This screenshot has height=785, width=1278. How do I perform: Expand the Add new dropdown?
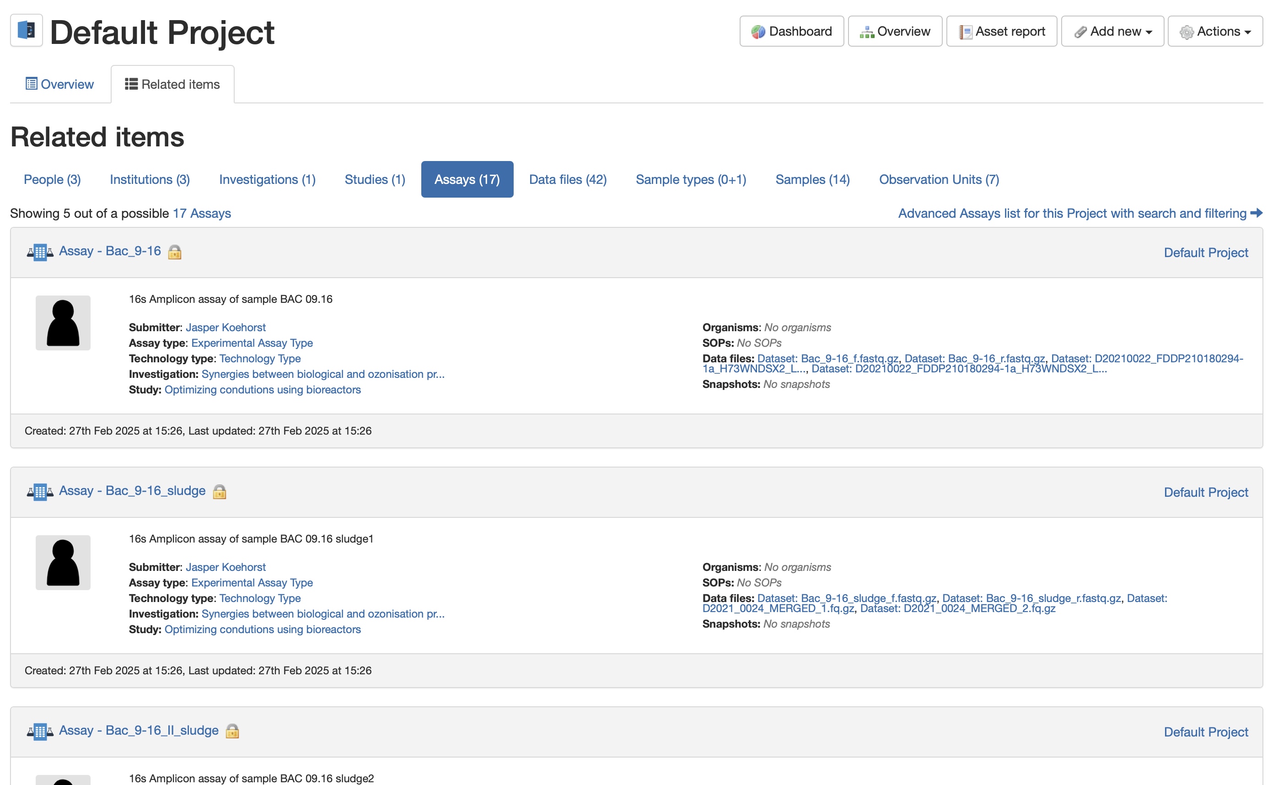[x=1112, y=31]
